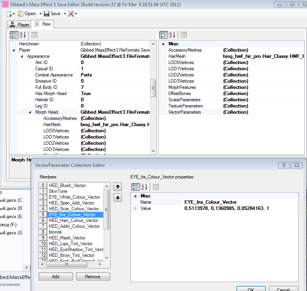Click scroll-down arrow in left property grid

coord(153,151)
